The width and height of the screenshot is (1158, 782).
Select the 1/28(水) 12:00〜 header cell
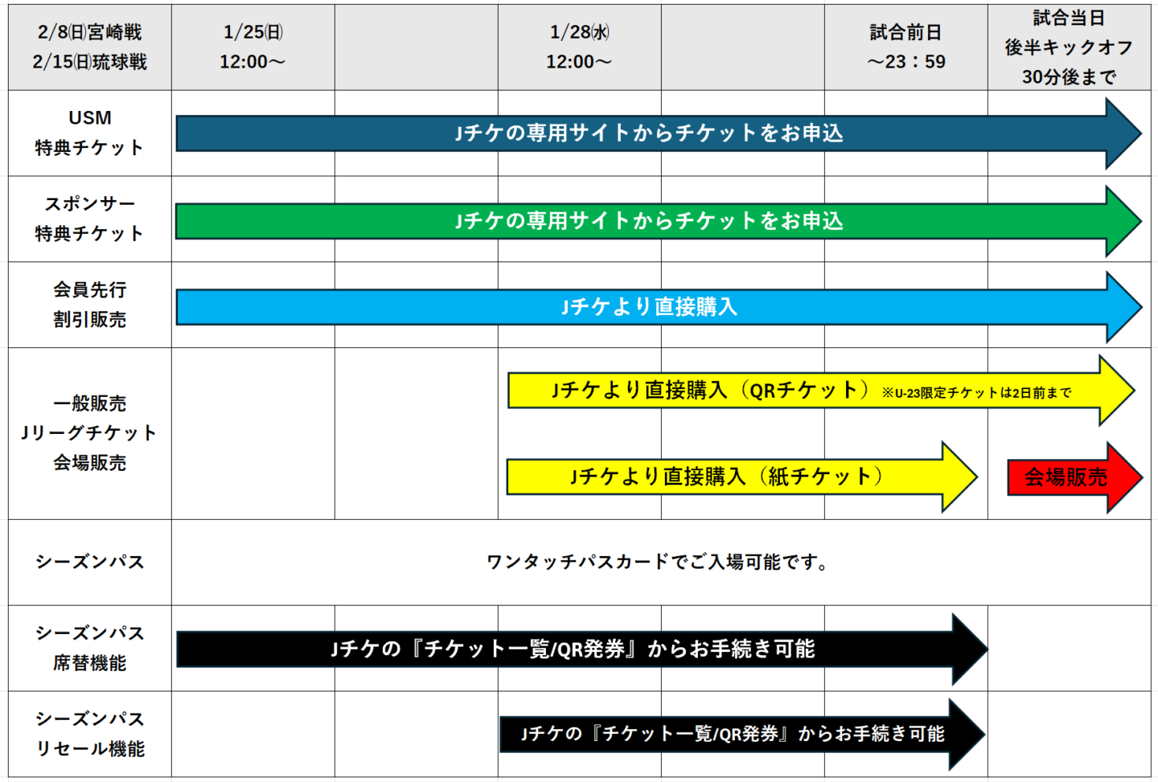coord(579,47)
